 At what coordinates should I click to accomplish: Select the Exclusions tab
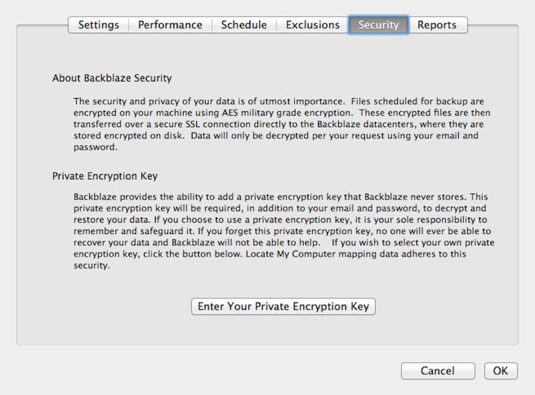(x=313, y=25)
